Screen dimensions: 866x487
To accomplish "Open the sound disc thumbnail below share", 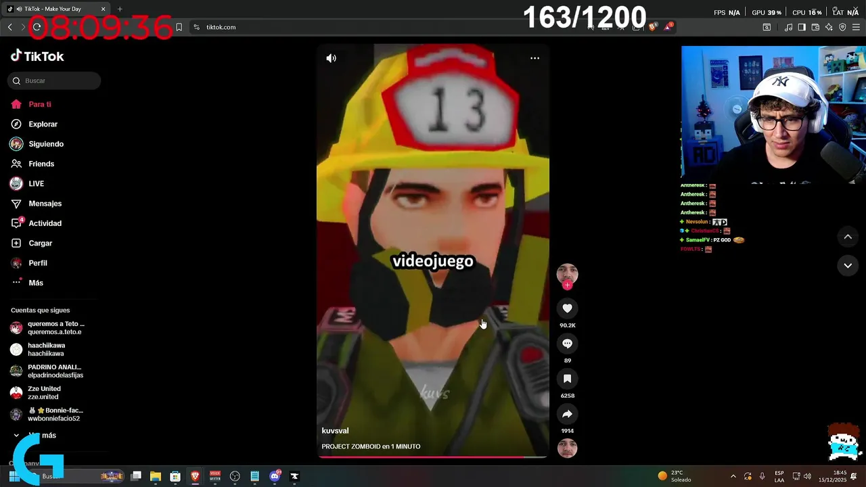I will 567,448.
